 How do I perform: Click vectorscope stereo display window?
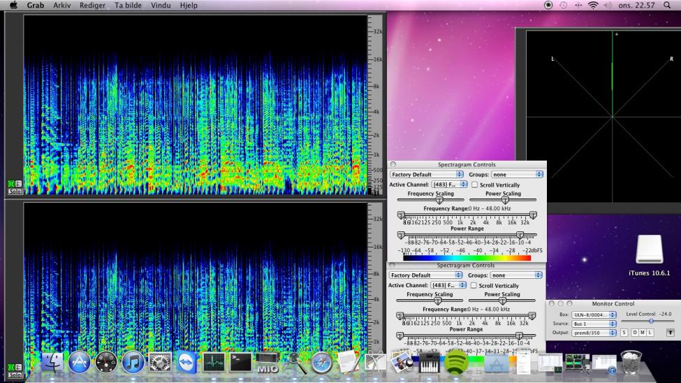point(603,117)
